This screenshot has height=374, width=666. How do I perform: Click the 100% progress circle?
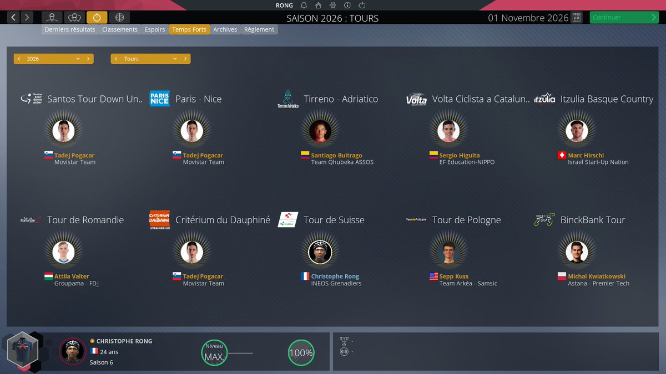pos(301,353)
